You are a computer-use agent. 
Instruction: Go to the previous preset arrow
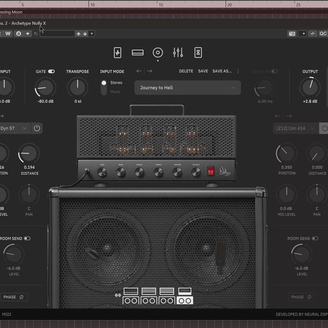tap(139, 71)
